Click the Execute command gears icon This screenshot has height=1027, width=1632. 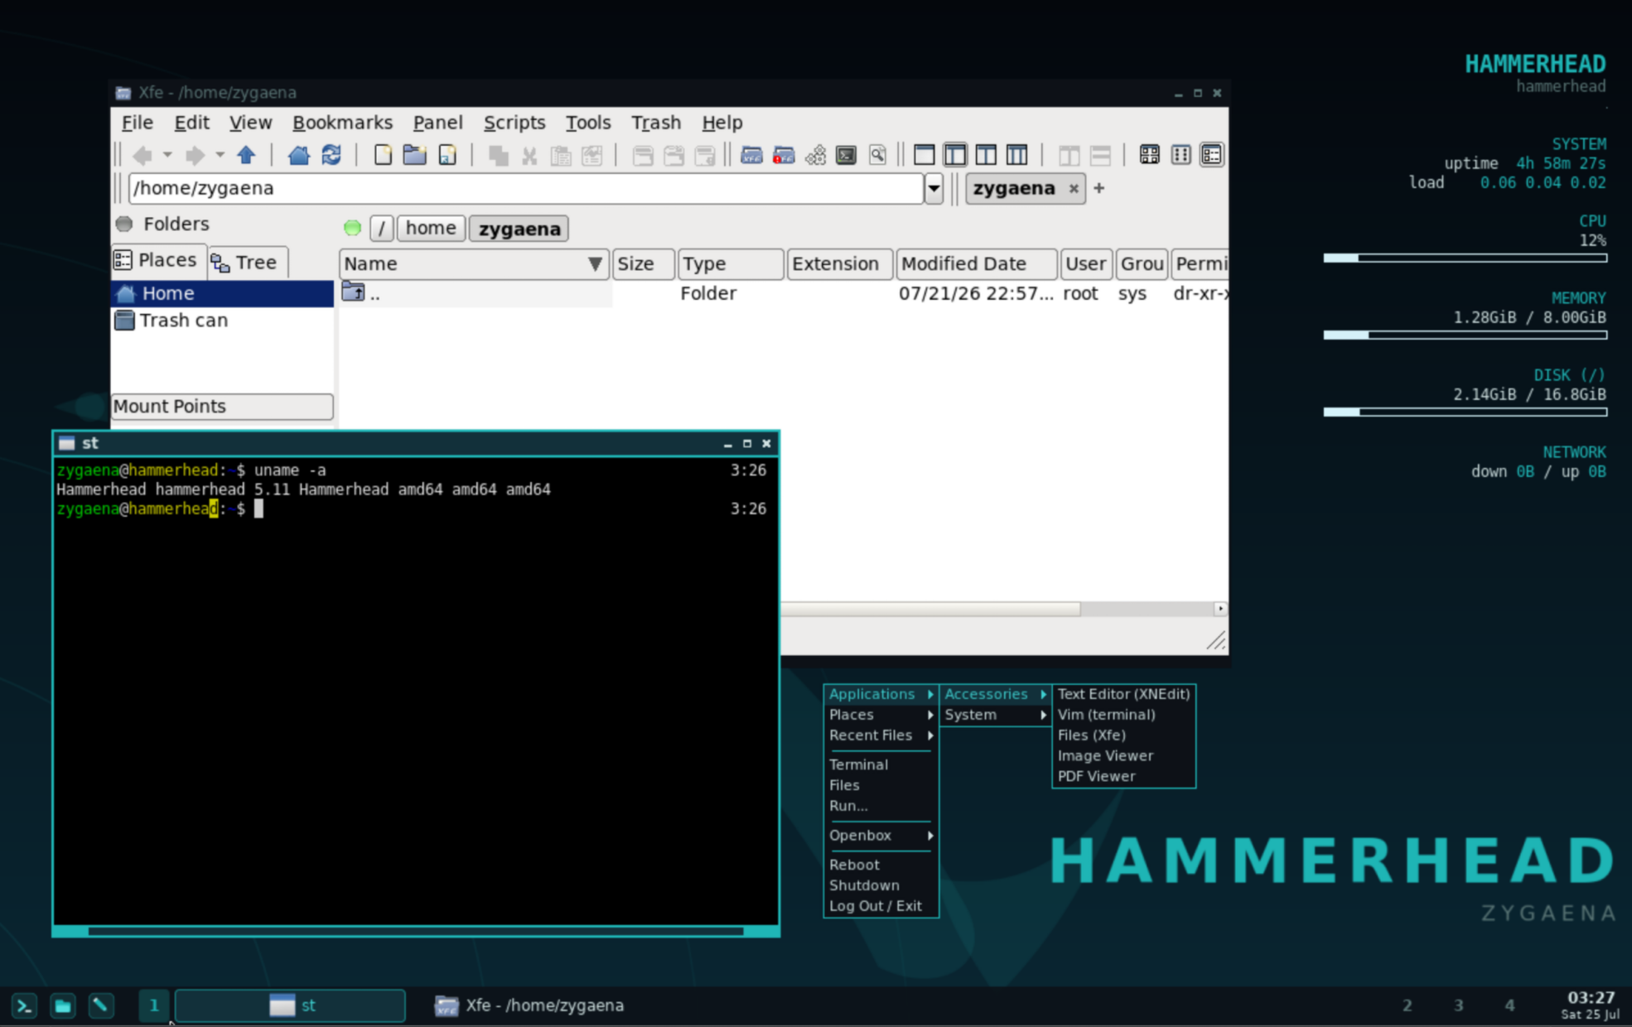tap(815, 155)
